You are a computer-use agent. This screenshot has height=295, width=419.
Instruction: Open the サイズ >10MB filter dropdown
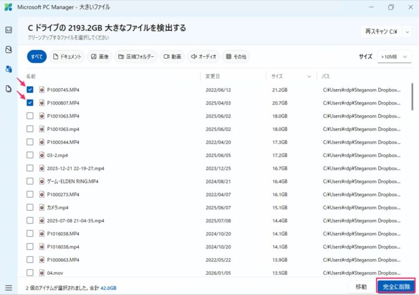[394, 56]
